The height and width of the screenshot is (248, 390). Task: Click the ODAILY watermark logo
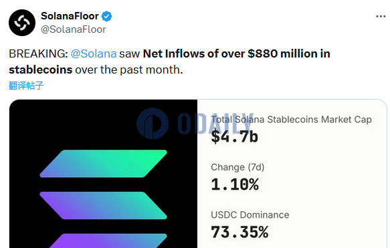point(195,124)
